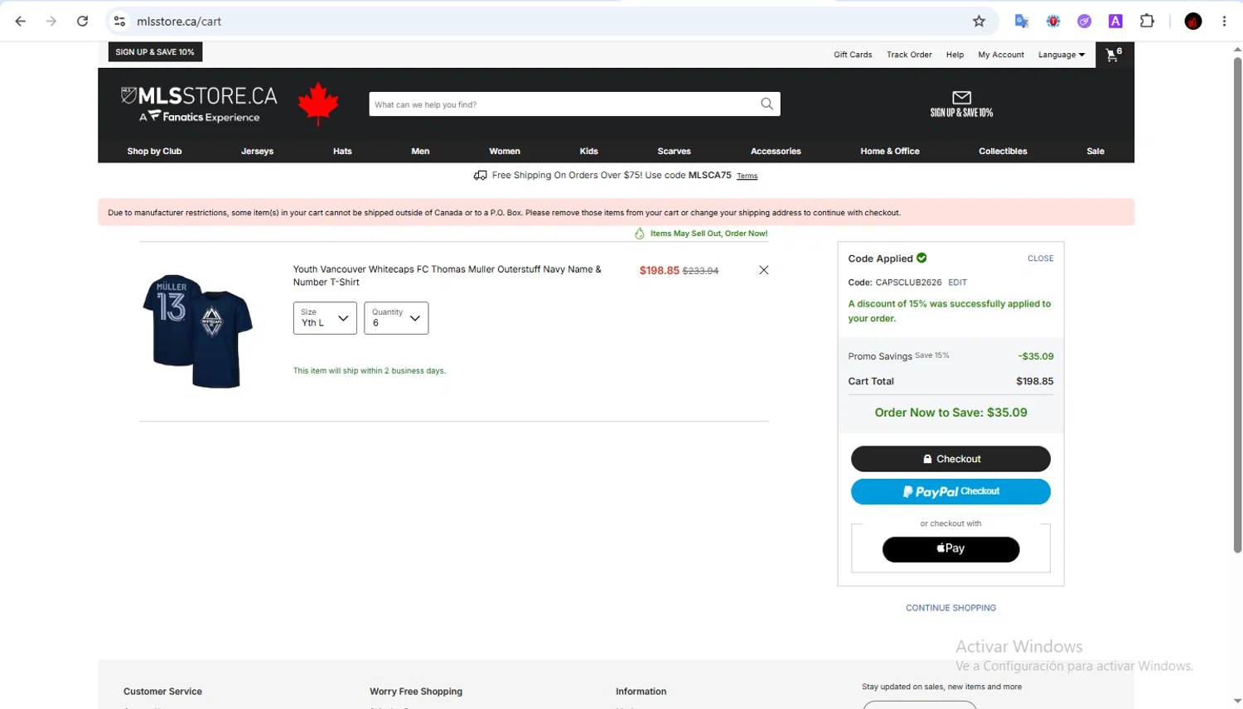
Task: Go forward in browser history
Action: pos(51,22)
